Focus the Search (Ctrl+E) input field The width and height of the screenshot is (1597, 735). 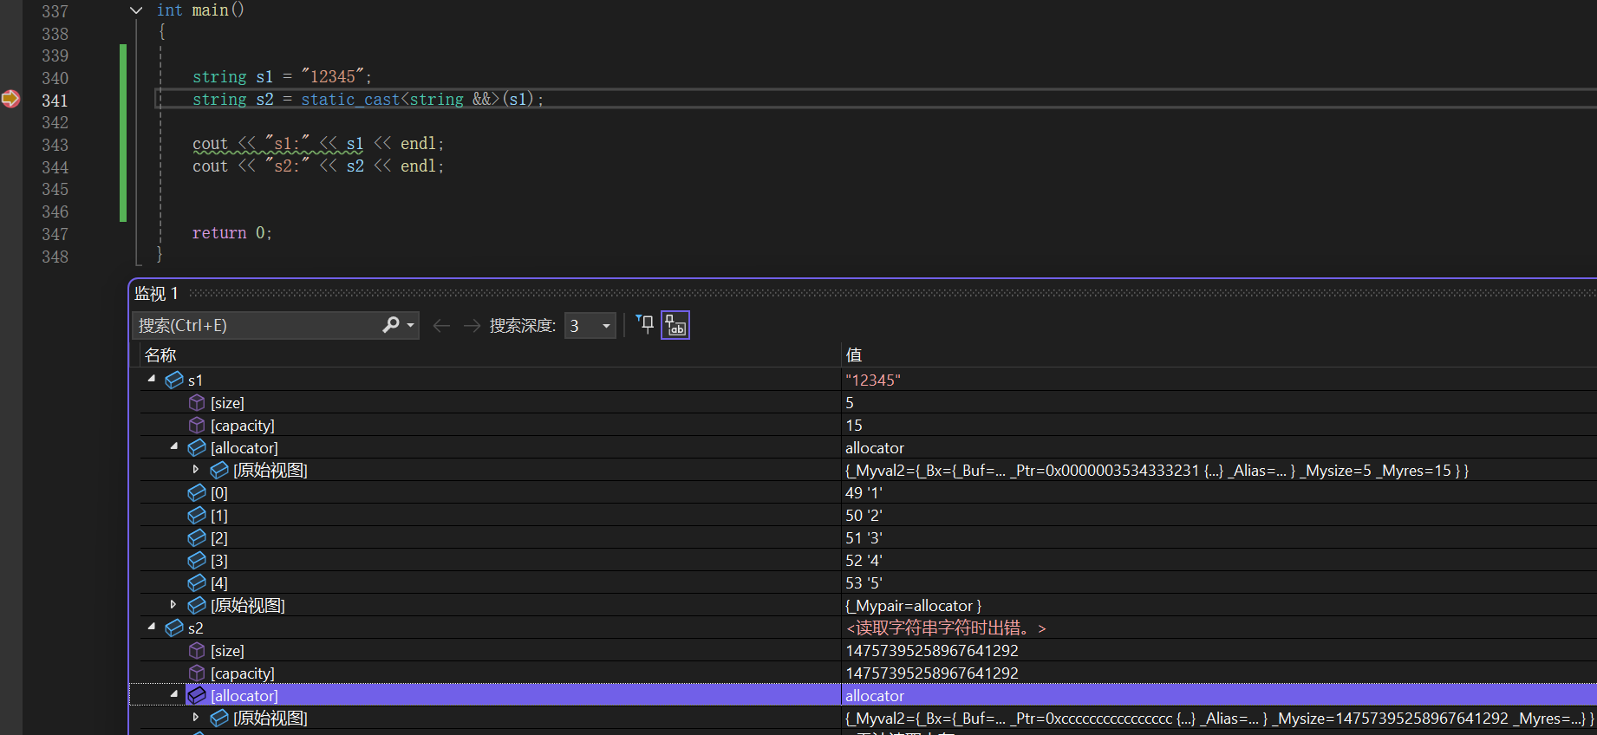(257, 325)
